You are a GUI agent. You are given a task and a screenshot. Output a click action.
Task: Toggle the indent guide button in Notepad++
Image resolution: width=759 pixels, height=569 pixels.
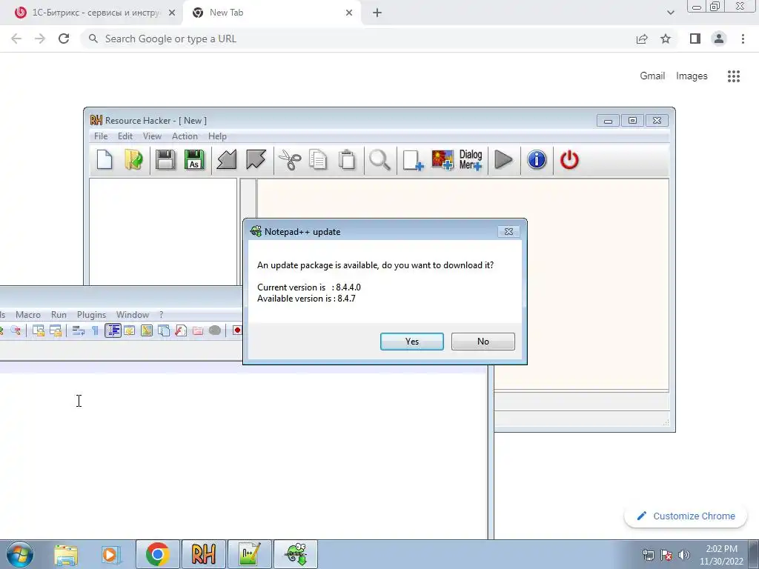(x=113, y=330)
